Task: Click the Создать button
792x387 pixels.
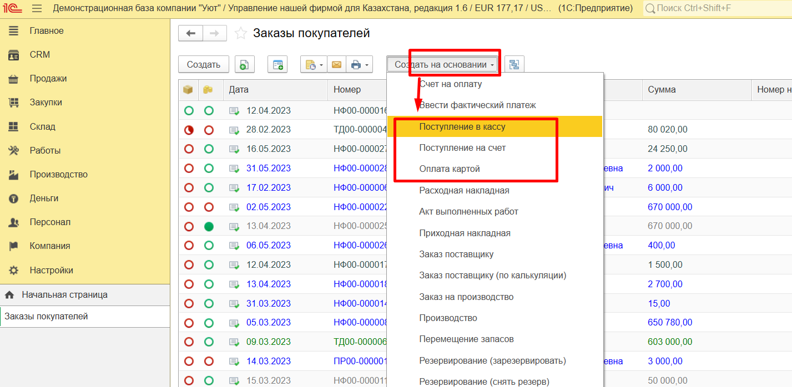Action: (203, 65)
